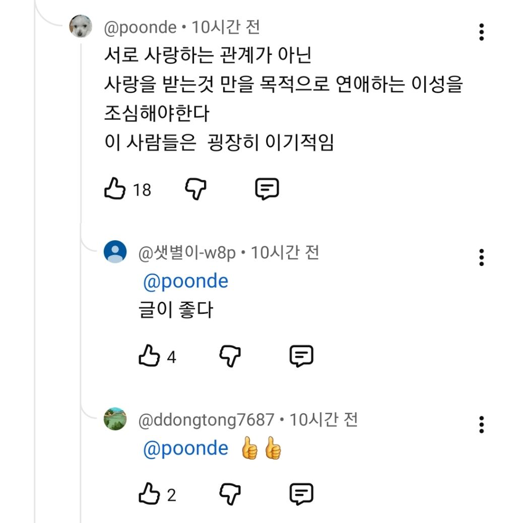The image size is (516, 523).
Task: Like the reply saying 글이 좋다
Action: [149, 356]
